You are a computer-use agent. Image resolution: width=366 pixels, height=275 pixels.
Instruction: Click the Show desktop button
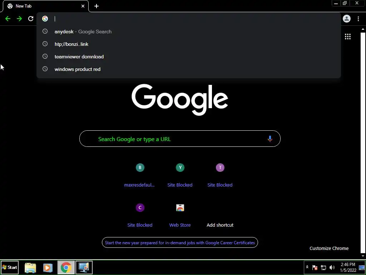point(362,267)
